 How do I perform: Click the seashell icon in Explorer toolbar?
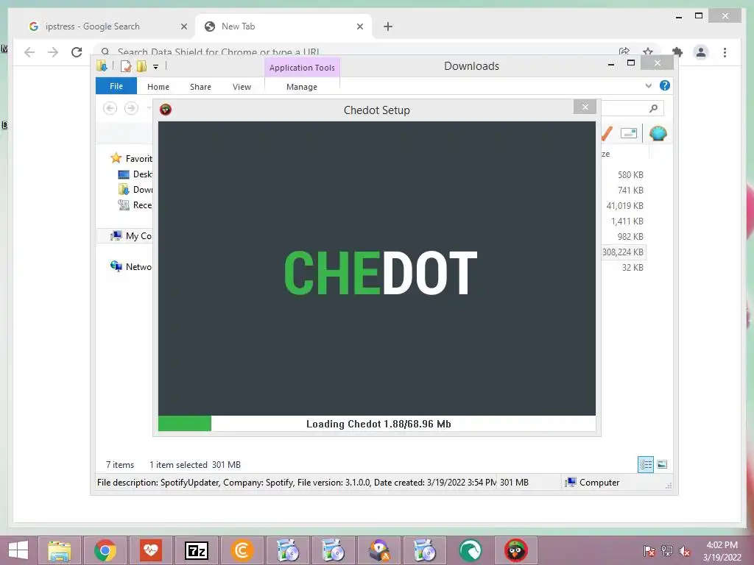click(658, 133)
